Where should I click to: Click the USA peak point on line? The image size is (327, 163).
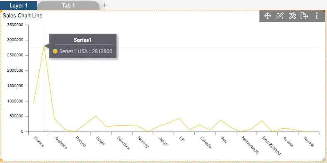pyautogui.click(x=44, y=46)
